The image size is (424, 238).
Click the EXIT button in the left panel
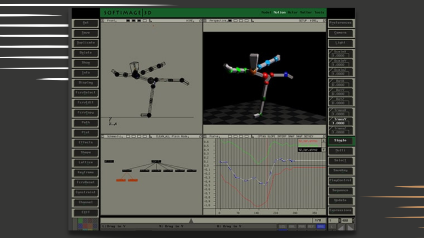86,212
